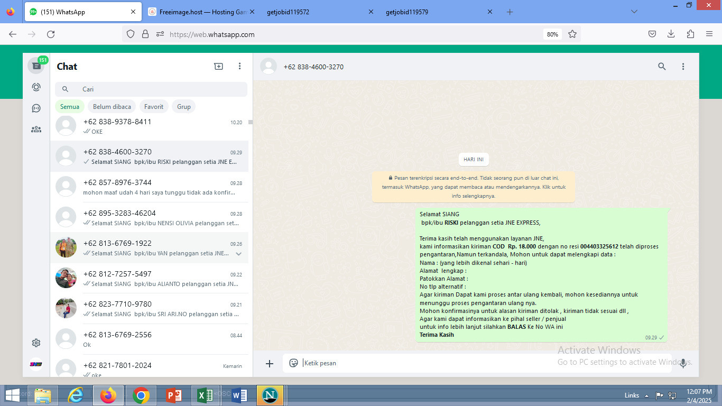Bookmark this page with the star icon
Image resolution: width=722 pixels, height=406 pixels.
tap(572, 34)
